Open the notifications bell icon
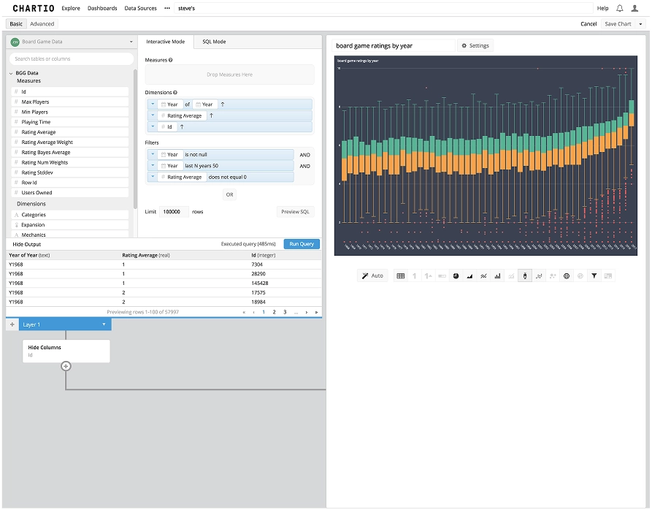This screenshot has height=510, width=652. pos(619,8)
